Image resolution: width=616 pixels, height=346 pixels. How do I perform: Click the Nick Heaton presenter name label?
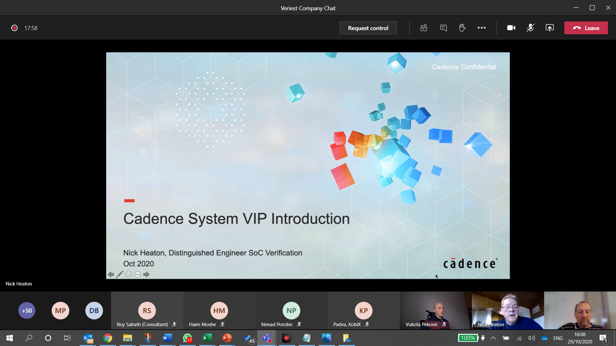pos(19,284)
